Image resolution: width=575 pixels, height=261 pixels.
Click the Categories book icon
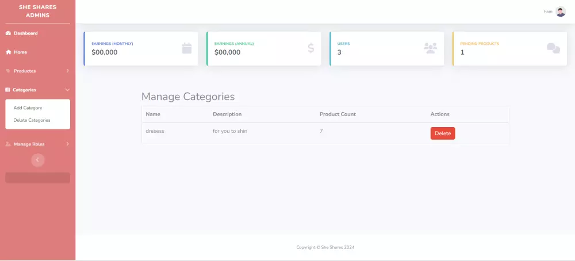[x=7, y=90]
